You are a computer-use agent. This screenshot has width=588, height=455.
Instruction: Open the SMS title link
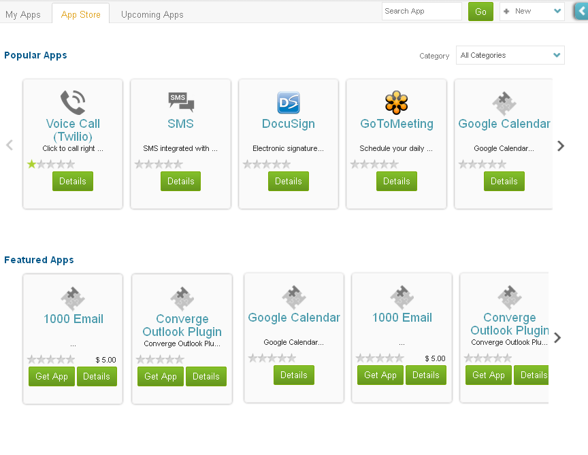click(x=181, y=124)
